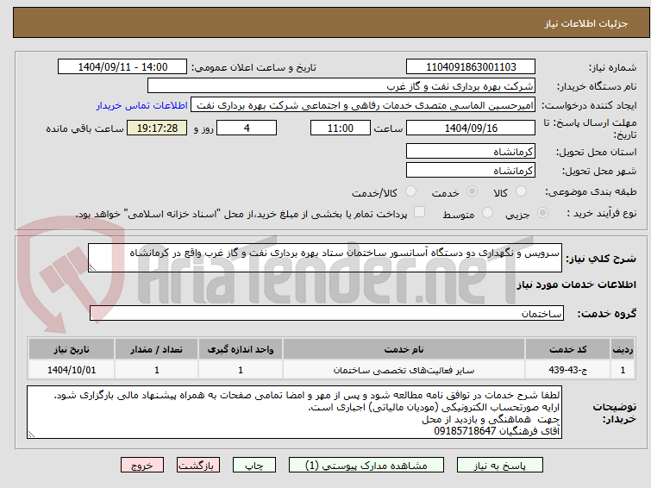Click the گروه خدمت field ساختمان
Image resolution: width=651 pixels, height=488 pixels.
pyautogui.click(x=327, y=313)
